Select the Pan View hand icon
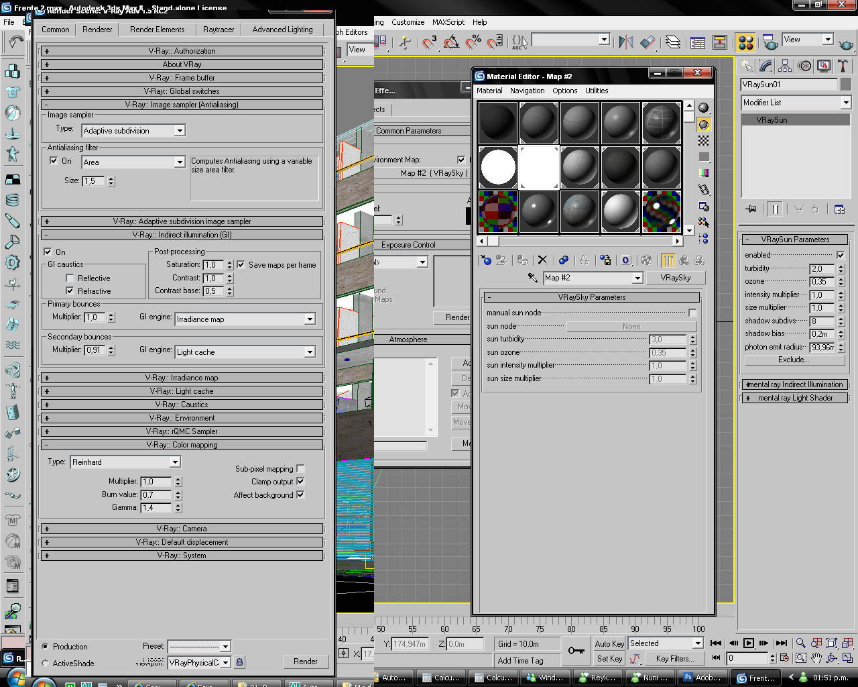This screenshot has width=858, height=687. [816, 658]
